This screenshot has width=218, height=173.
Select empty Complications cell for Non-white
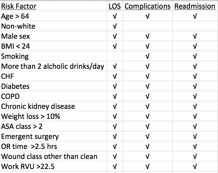(147, 26)
